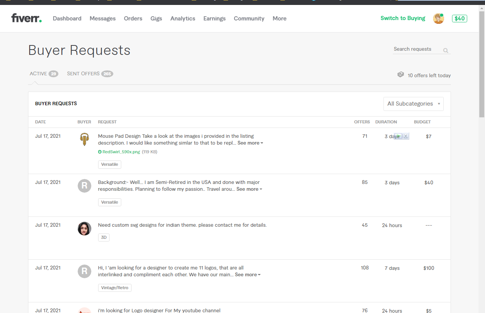The image size is (485, 313).
Task: Click the BUDGET column header
Action: click(x=422, y=122)
